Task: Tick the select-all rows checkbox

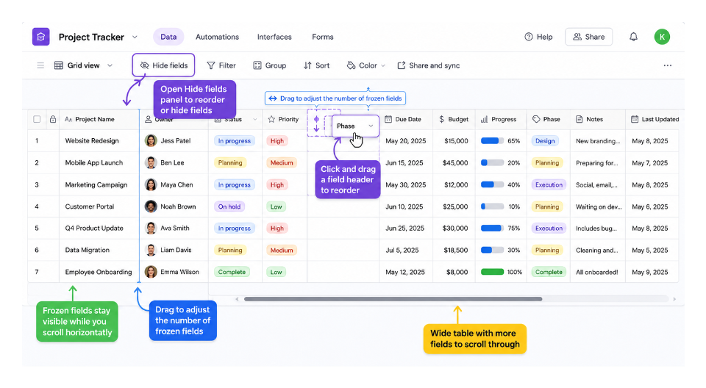Action: point(37,119)
